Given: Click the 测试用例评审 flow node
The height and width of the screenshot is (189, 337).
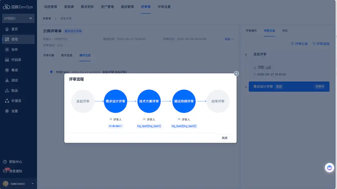Looking at the screenshot, I should click(184, 101).
